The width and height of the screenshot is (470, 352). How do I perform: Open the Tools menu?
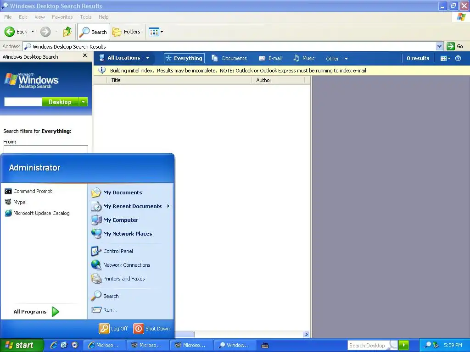coord(85,17)
